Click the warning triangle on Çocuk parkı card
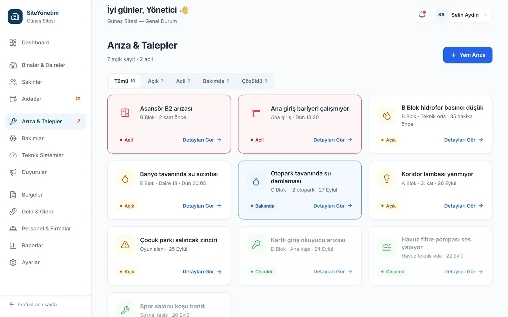Screen dimensions: 508x317 [x=125, y=244]
